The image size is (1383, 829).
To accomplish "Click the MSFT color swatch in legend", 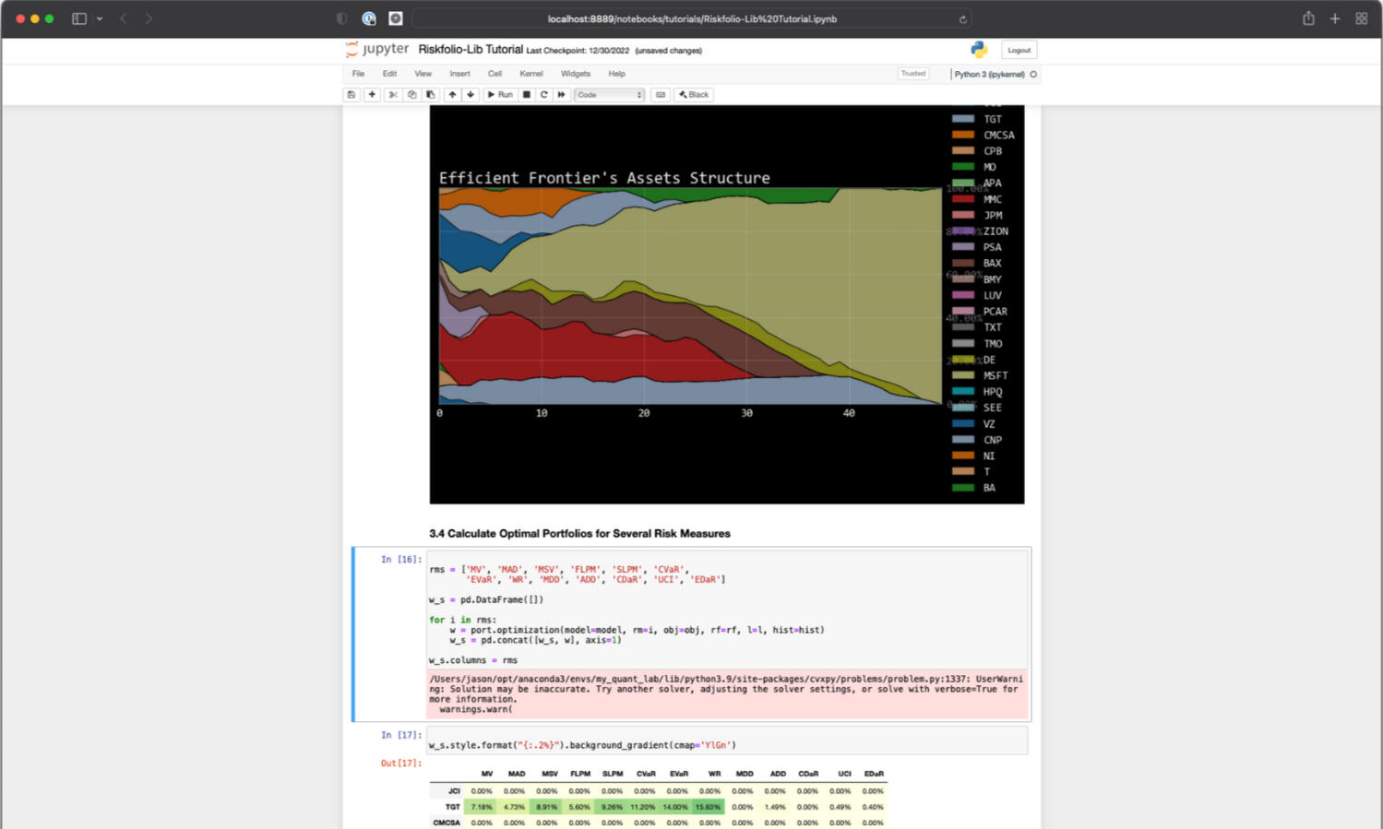I will [962, 375].
